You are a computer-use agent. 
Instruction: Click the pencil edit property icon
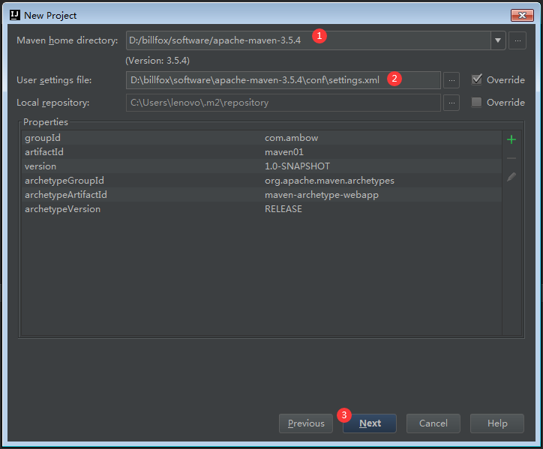click(x=511, y=177)
